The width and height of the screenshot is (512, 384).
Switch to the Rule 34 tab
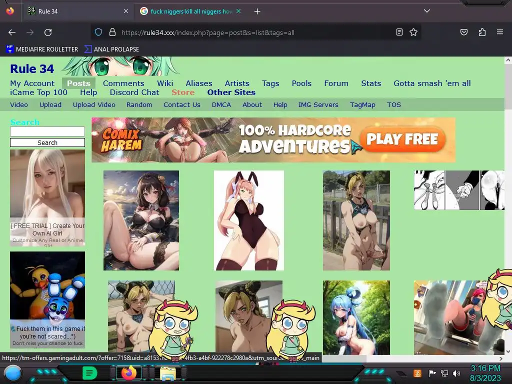[x=78, y=11]
